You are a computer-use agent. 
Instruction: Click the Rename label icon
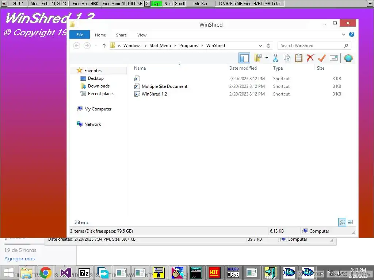pyautogui.click(x=334, y=58)
